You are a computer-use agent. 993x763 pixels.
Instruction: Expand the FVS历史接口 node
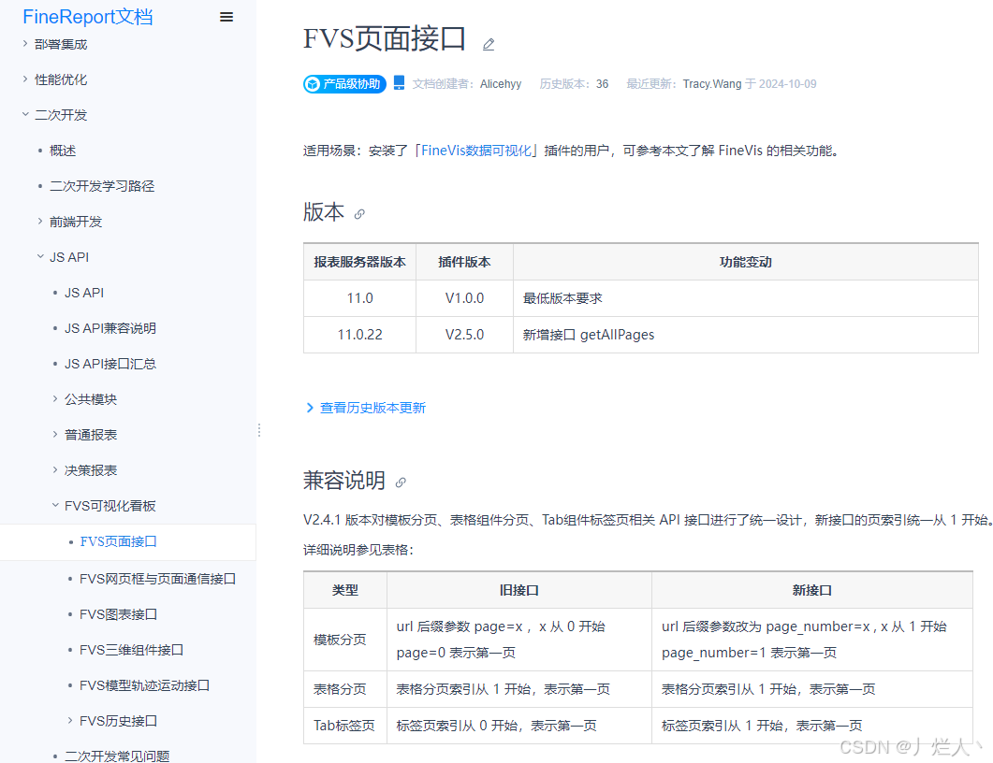(x=70, y=720)
